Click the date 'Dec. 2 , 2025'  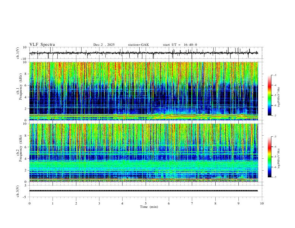pos(104,45)
